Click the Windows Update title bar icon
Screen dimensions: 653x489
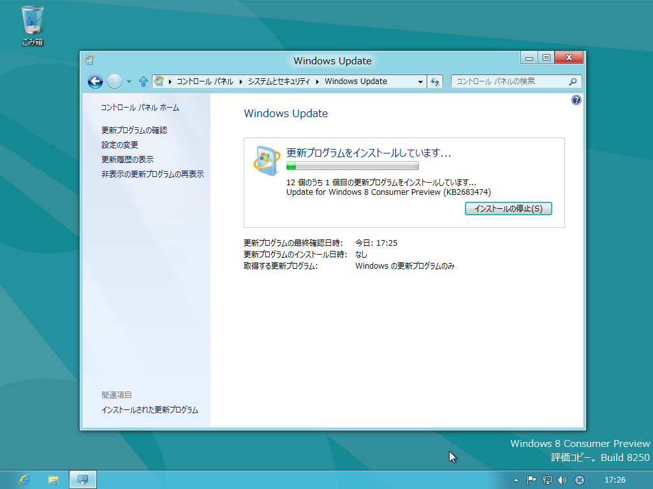[x=89, y=60]
